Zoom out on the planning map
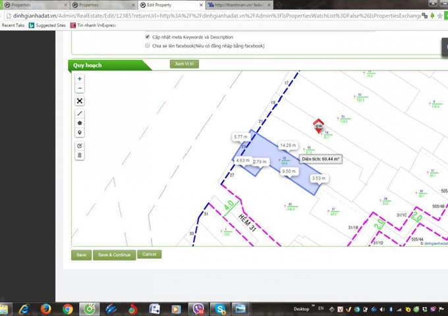Viewport: 448px width, 316px height. 80,88
